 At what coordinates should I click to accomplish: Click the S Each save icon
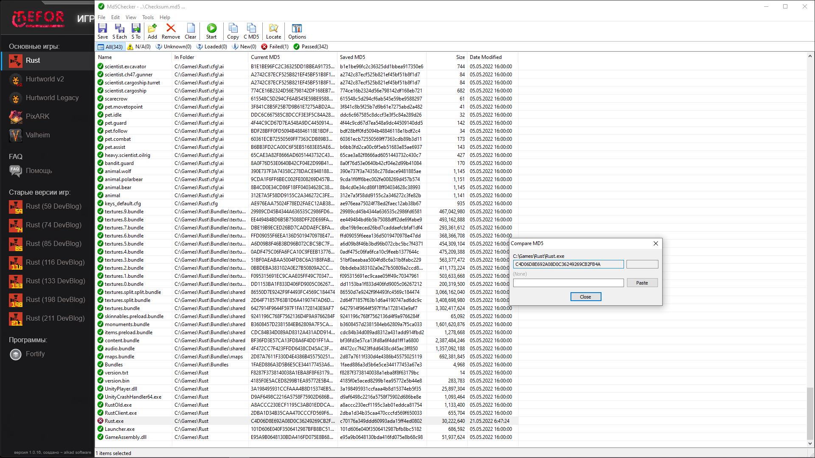click(x=119, y=31)
